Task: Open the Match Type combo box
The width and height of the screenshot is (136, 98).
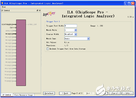Action: (88, 39)
